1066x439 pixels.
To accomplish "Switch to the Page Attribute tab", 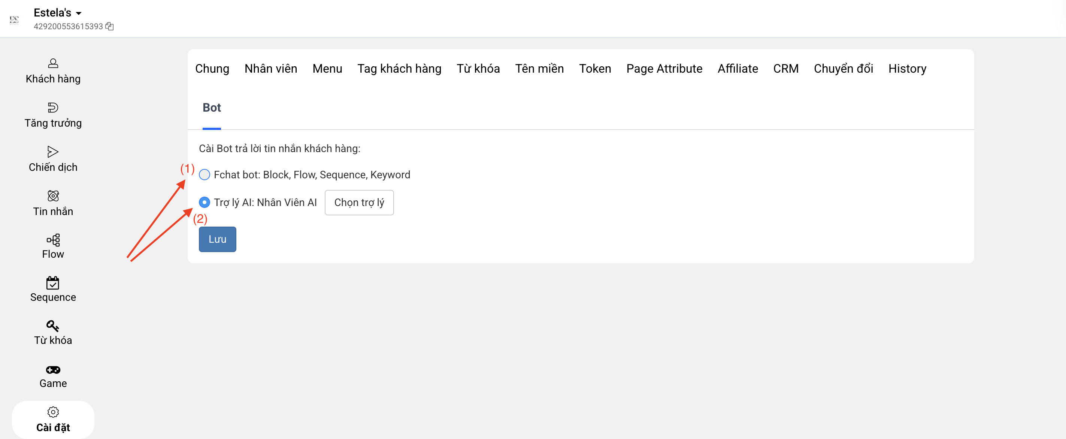I will point(664,69).
